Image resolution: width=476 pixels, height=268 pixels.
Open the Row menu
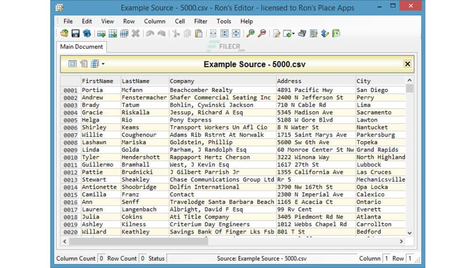tap(129, 21)
